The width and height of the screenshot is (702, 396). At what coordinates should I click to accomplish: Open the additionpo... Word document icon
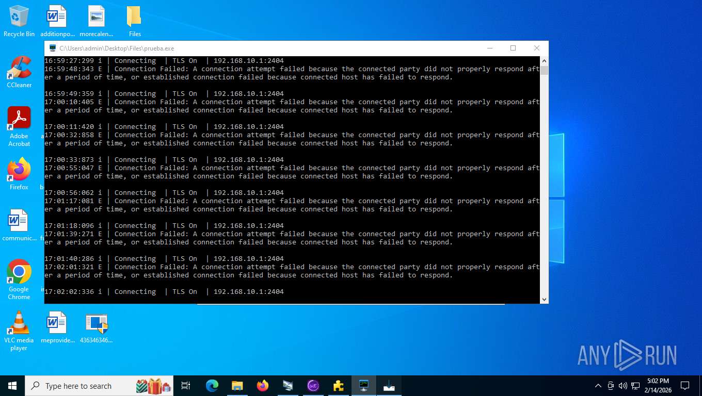57,21
